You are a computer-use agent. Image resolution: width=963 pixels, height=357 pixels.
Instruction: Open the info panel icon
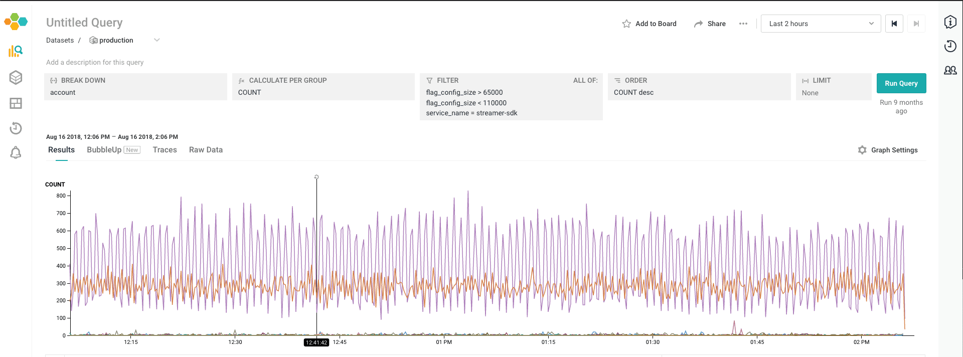point(950,22)
